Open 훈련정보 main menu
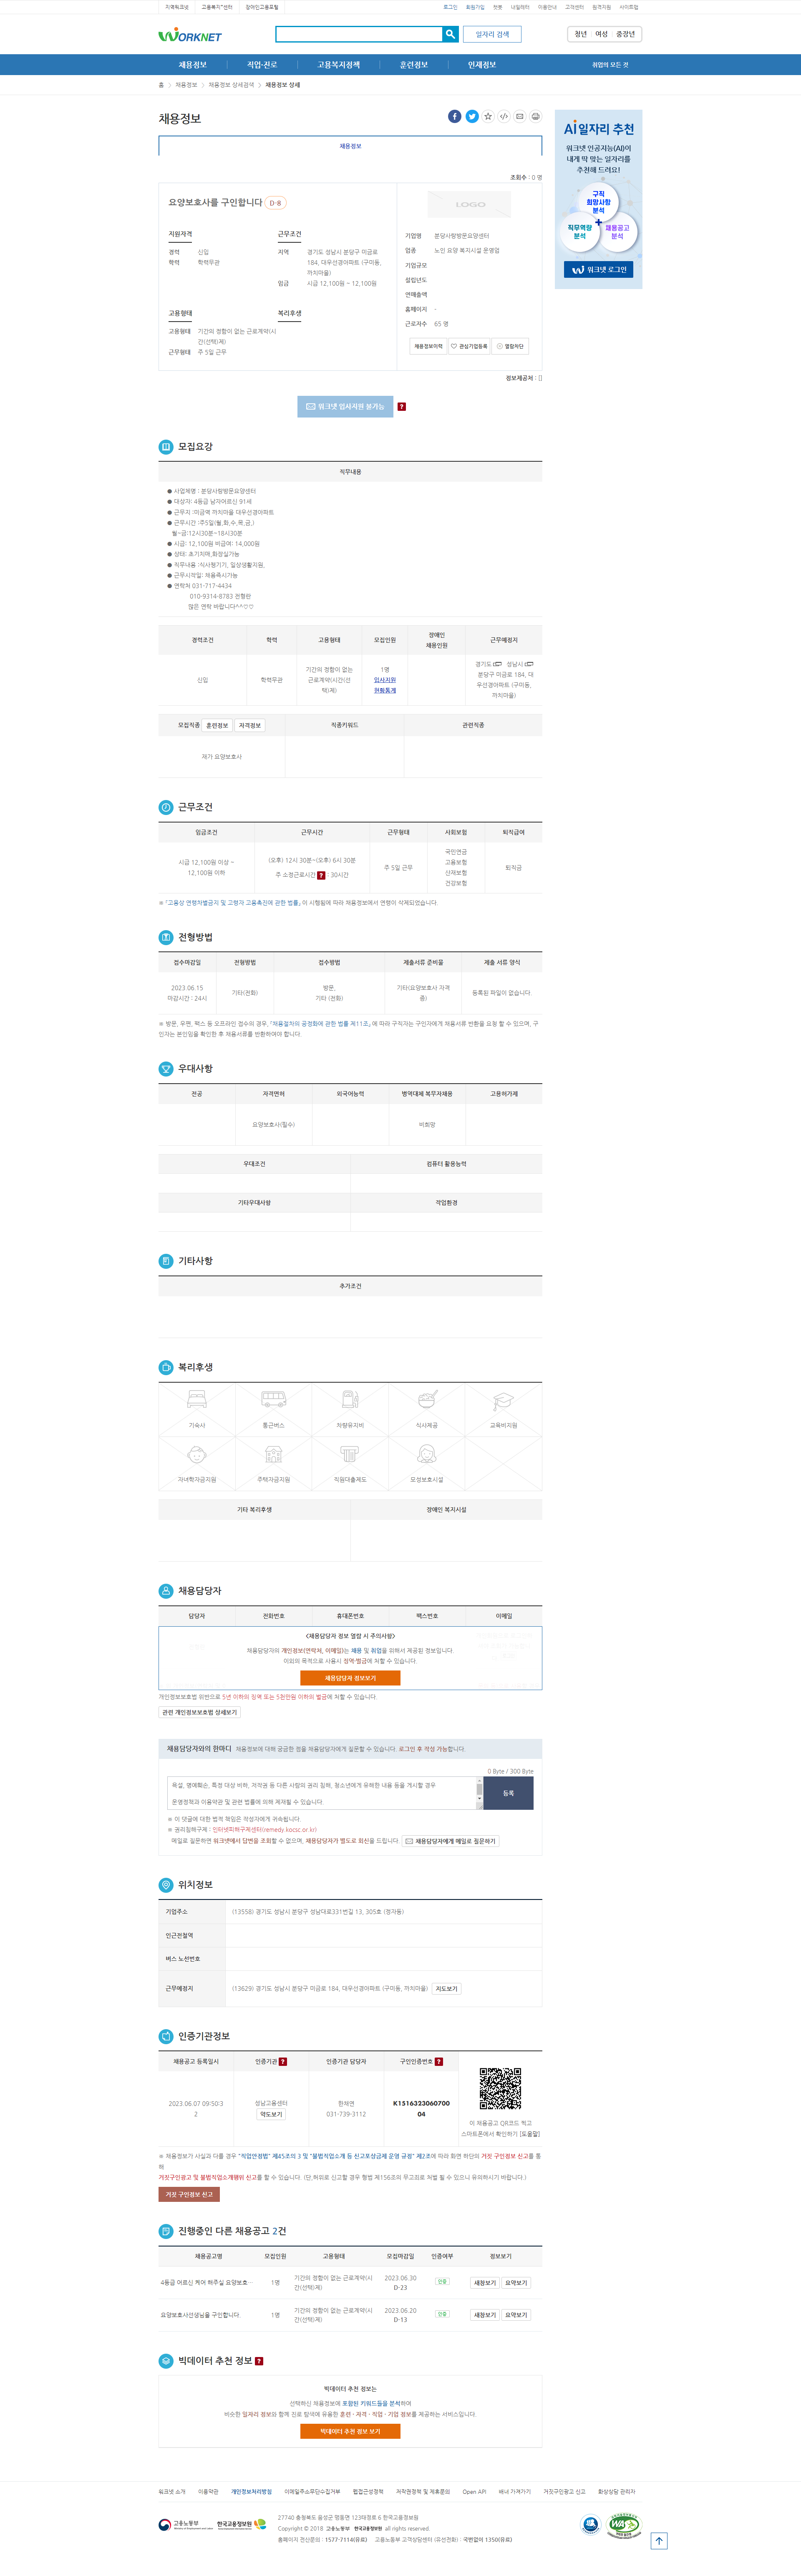 point(413,65)
